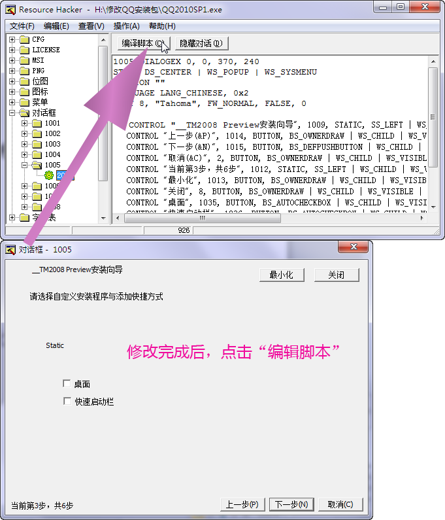Expand the 1004 tree node

click(25, 154)
